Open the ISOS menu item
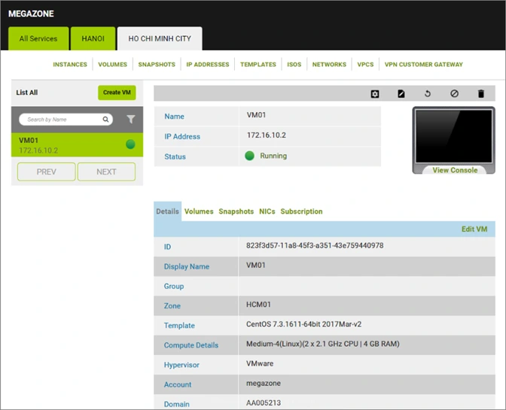 click(x=294, y=65)
